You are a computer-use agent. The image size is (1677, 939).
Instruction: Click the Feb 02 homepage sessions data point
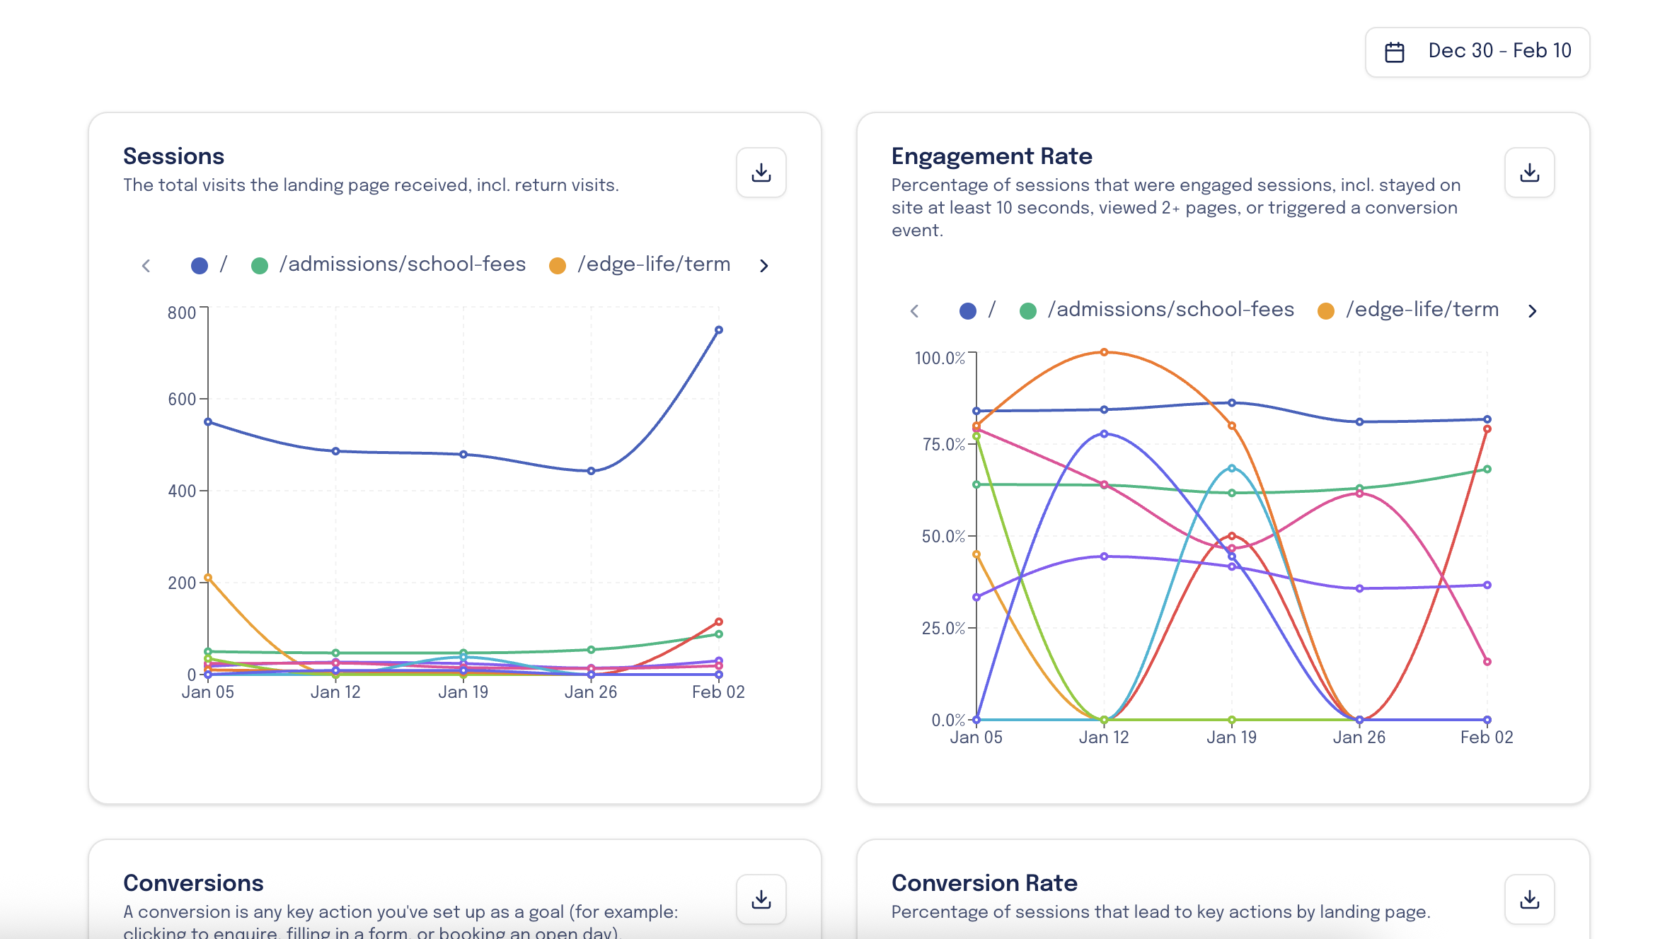tap(718, 330)
